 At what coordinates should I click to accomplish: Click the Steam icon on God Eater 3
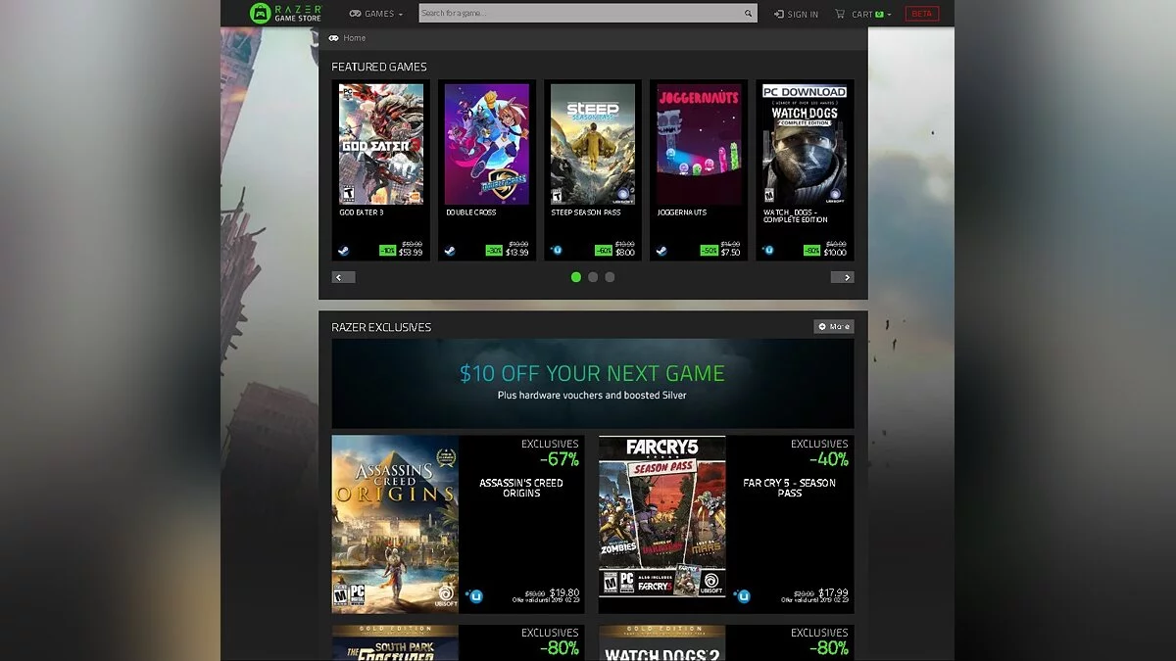coord(344,251)
